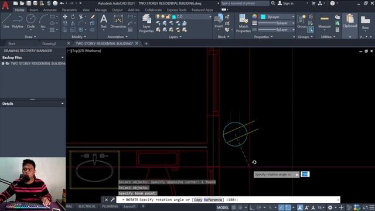Expand the Layers panel
This screenshot has width=375, height=211.
[x=175, y=37]
